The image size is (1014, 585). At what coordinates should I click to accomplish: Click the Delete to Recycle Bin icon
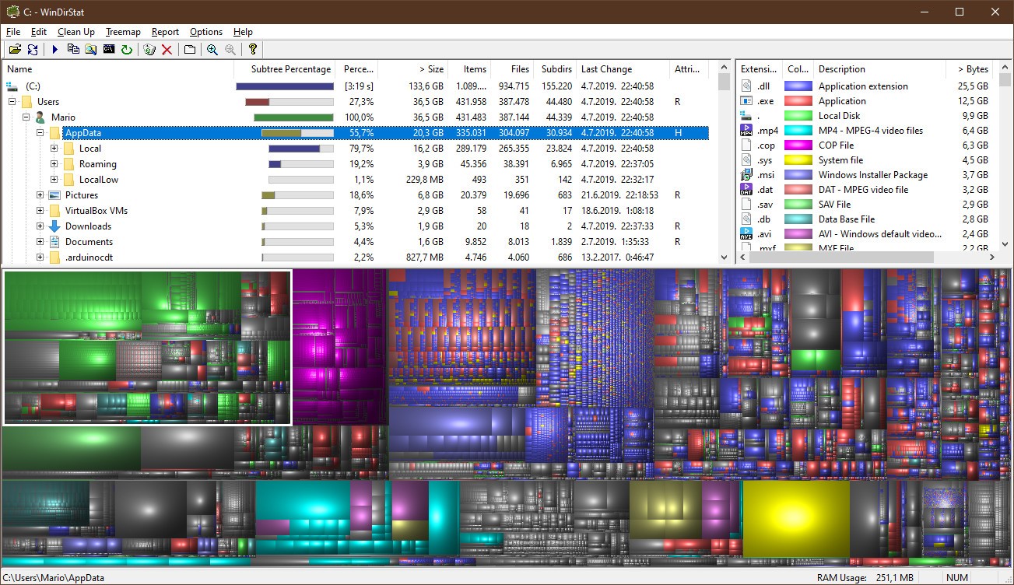pos(149,49)
